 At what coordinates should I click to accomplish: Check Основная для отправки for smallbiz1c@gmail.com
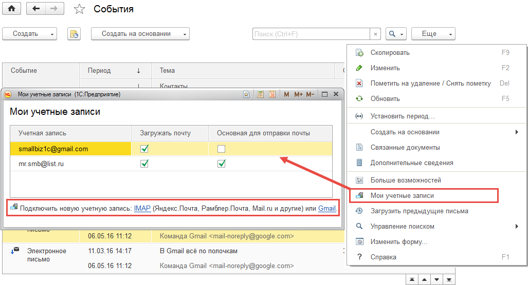point(221,149)
